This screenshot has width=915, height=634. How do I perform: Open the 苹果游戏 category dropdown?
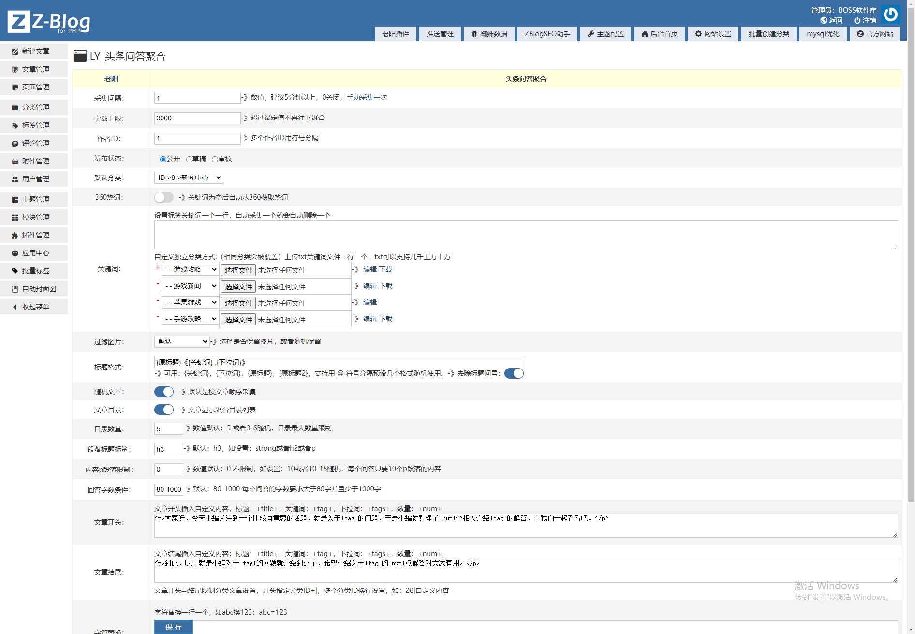tap(190, 302)
